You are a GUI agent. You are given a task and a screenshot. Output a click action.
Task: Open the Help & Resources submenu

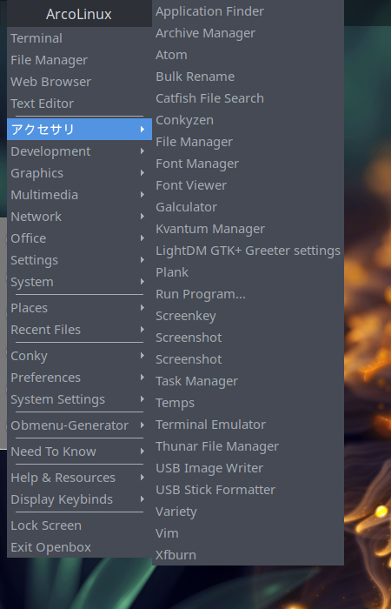pyautogui.click(x=80, y=478)
